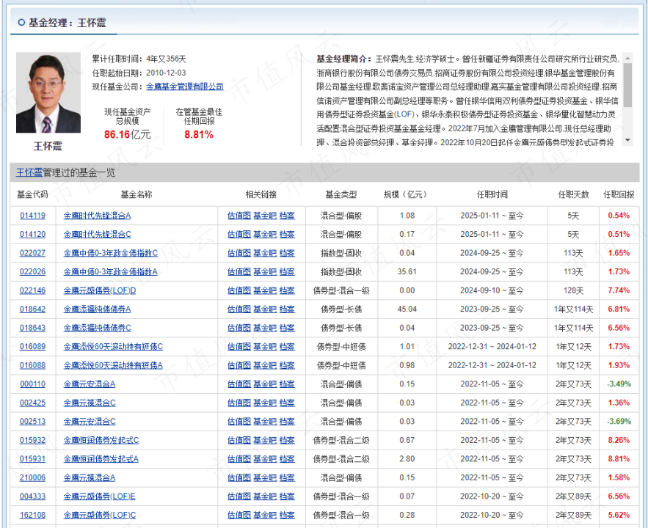Click up arrow of bio scrollbar

(x=627, y=58)
